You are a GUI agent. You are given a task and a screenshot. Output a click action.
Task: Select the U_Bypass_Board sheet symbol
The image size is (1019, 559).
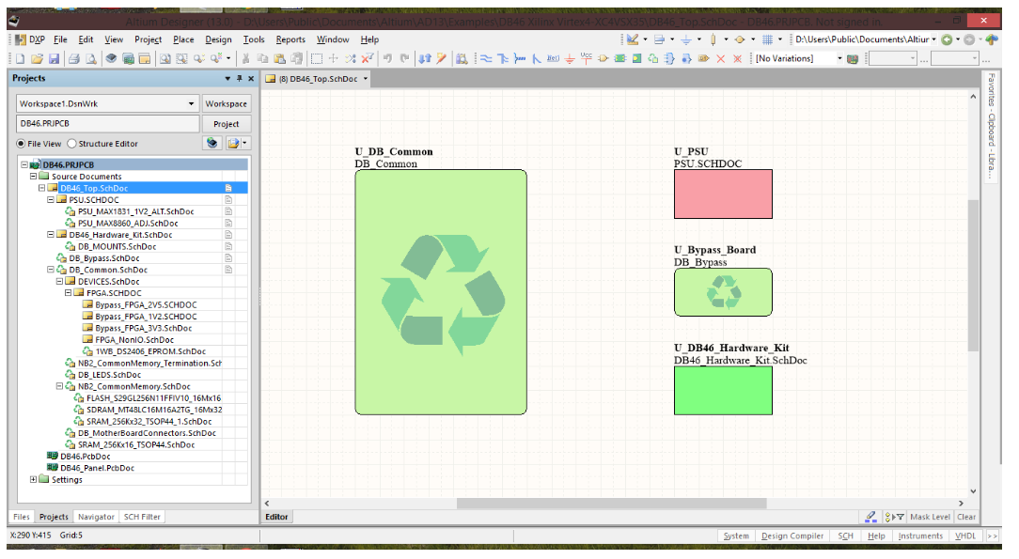coord(722,291)
